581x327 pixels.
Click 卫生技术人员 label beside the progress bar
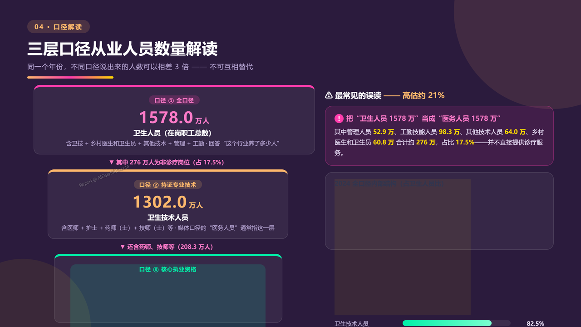(x=351, y=323)
